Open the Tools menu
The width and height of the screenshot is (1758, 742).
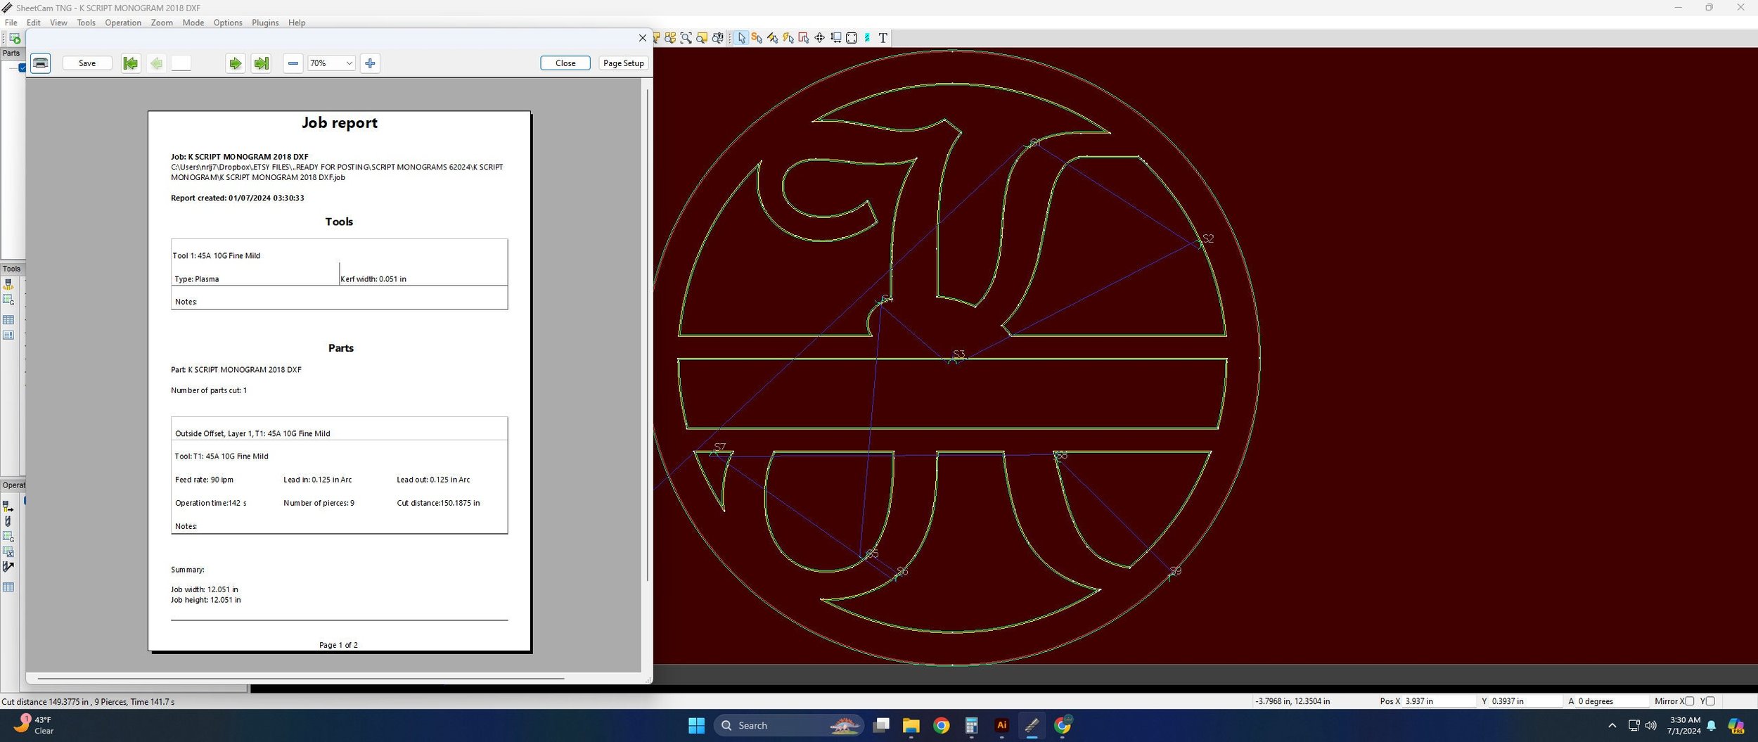pyautogui.click(x=86, y=23)
